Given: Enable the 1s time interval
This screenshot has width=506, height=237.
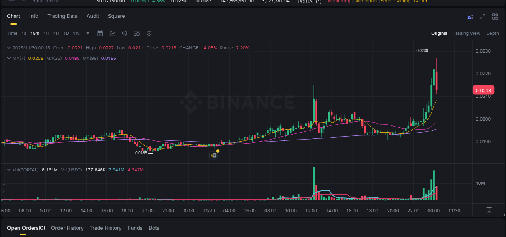Looking at the screenshot, I should [x=23, y=33].
